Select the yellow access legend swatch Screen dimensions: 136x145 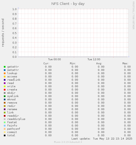5,77
